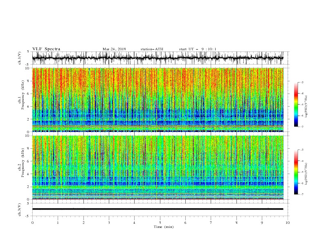Click the "ch.3(V)" axis label
The width and height of the screenshot is (324, 250).
(20, 210)
